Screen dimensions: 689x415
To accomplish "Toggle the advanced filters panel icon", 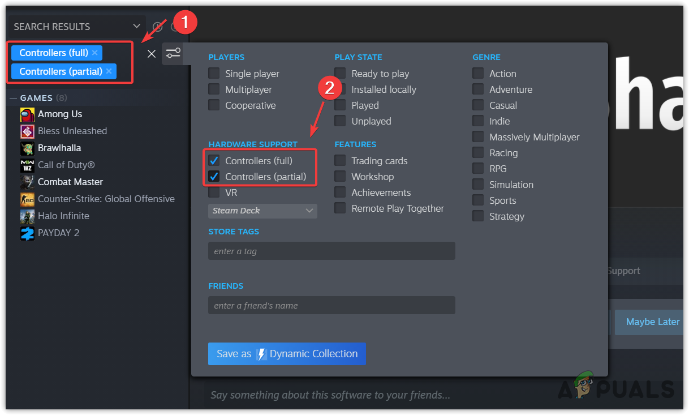I will click(173, 53).
